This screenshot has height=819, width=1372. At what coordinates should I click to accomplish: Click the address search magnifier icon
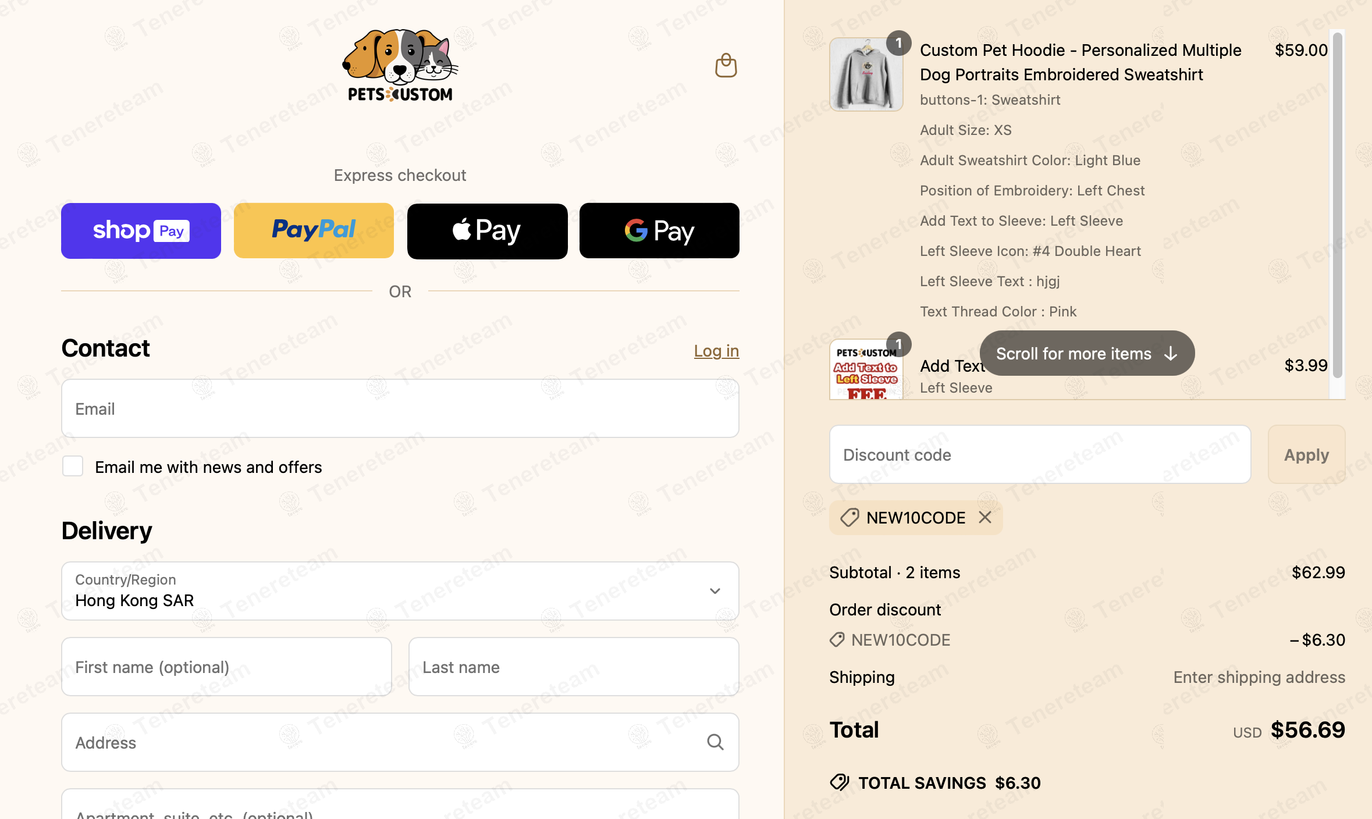pyautogui.click(x=715, y=742)
